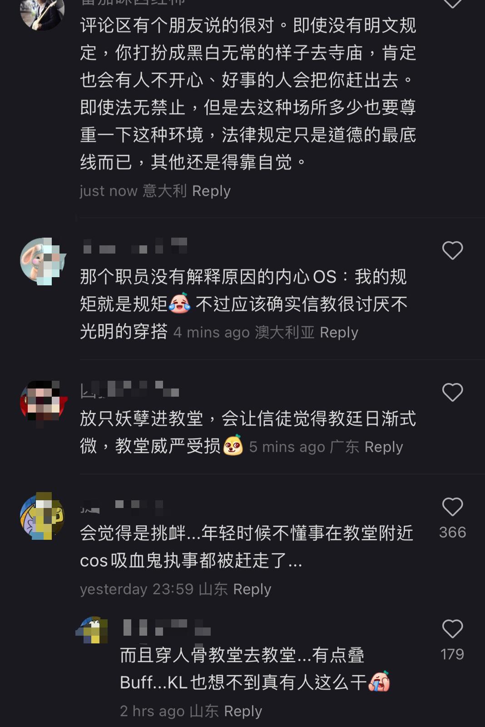Tap the blurred username above 放只妖孽 comment
Viewport: 485px width, 727px height.
pyautogui.click(x=130, y=389)
